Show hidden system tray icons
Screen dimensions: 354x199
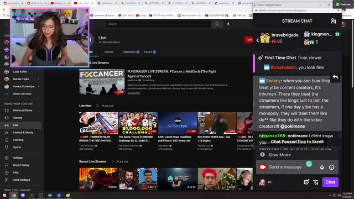click(330, 195)
